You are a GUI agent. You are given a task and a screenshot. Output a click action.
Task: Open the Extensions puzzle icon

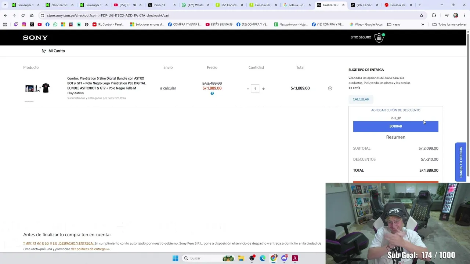tap(434, 15)
